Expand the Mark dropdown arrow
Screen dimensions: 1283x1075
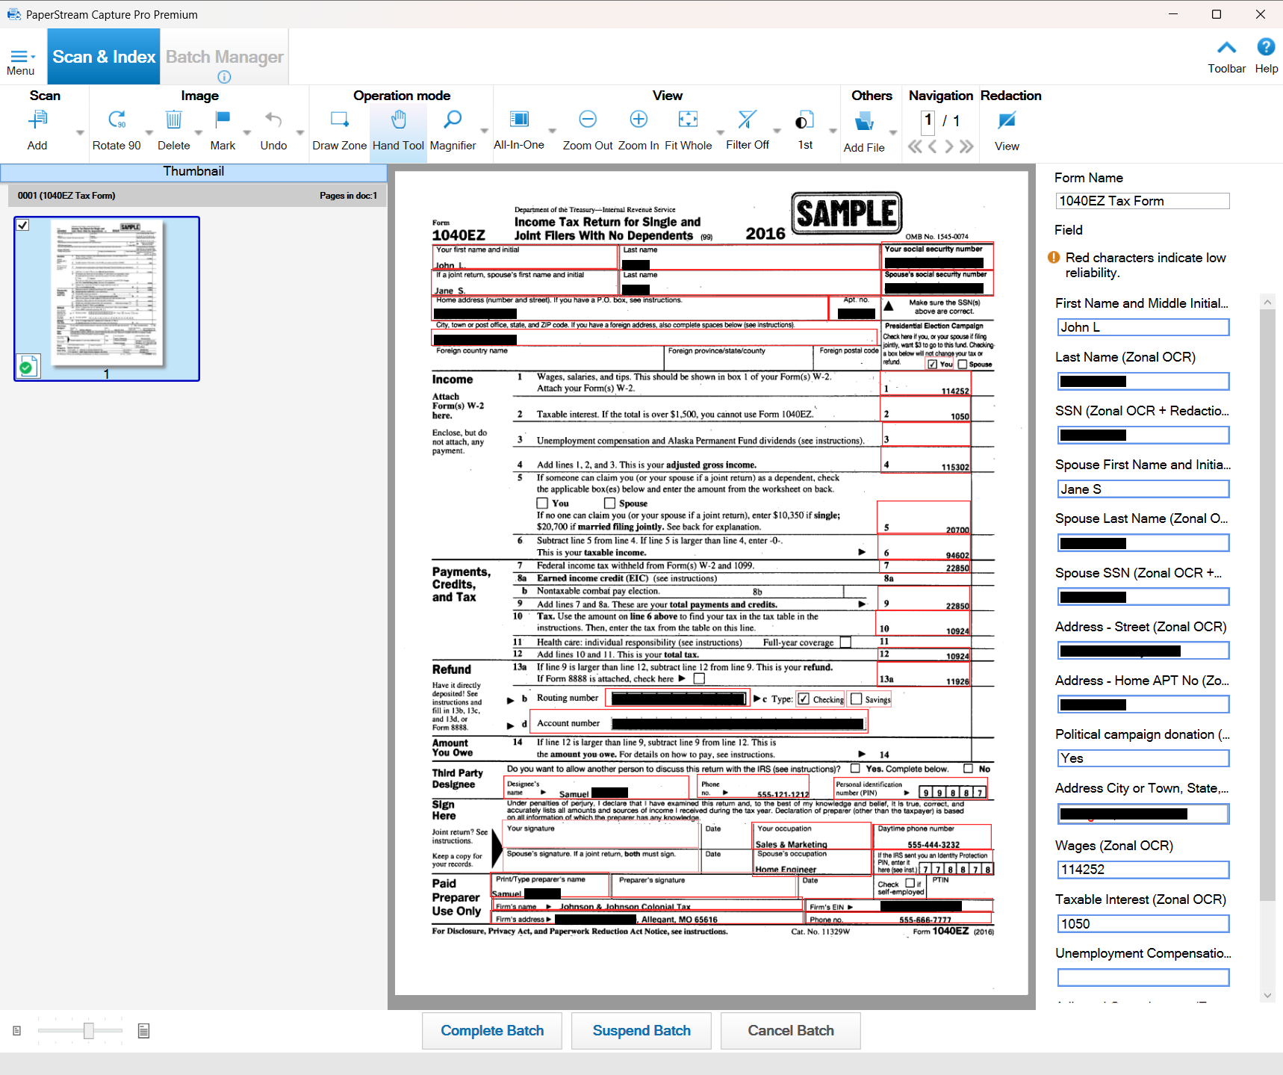247,133
